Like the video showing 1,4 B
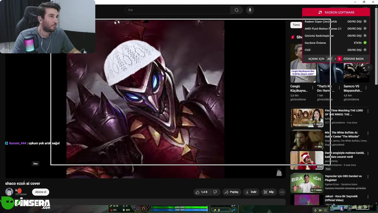This screenshot has height=213, width=378. tap(201, 192)
